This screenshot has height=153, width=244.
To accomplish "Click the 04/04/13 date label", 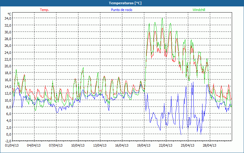I will [x=34, y=146].
